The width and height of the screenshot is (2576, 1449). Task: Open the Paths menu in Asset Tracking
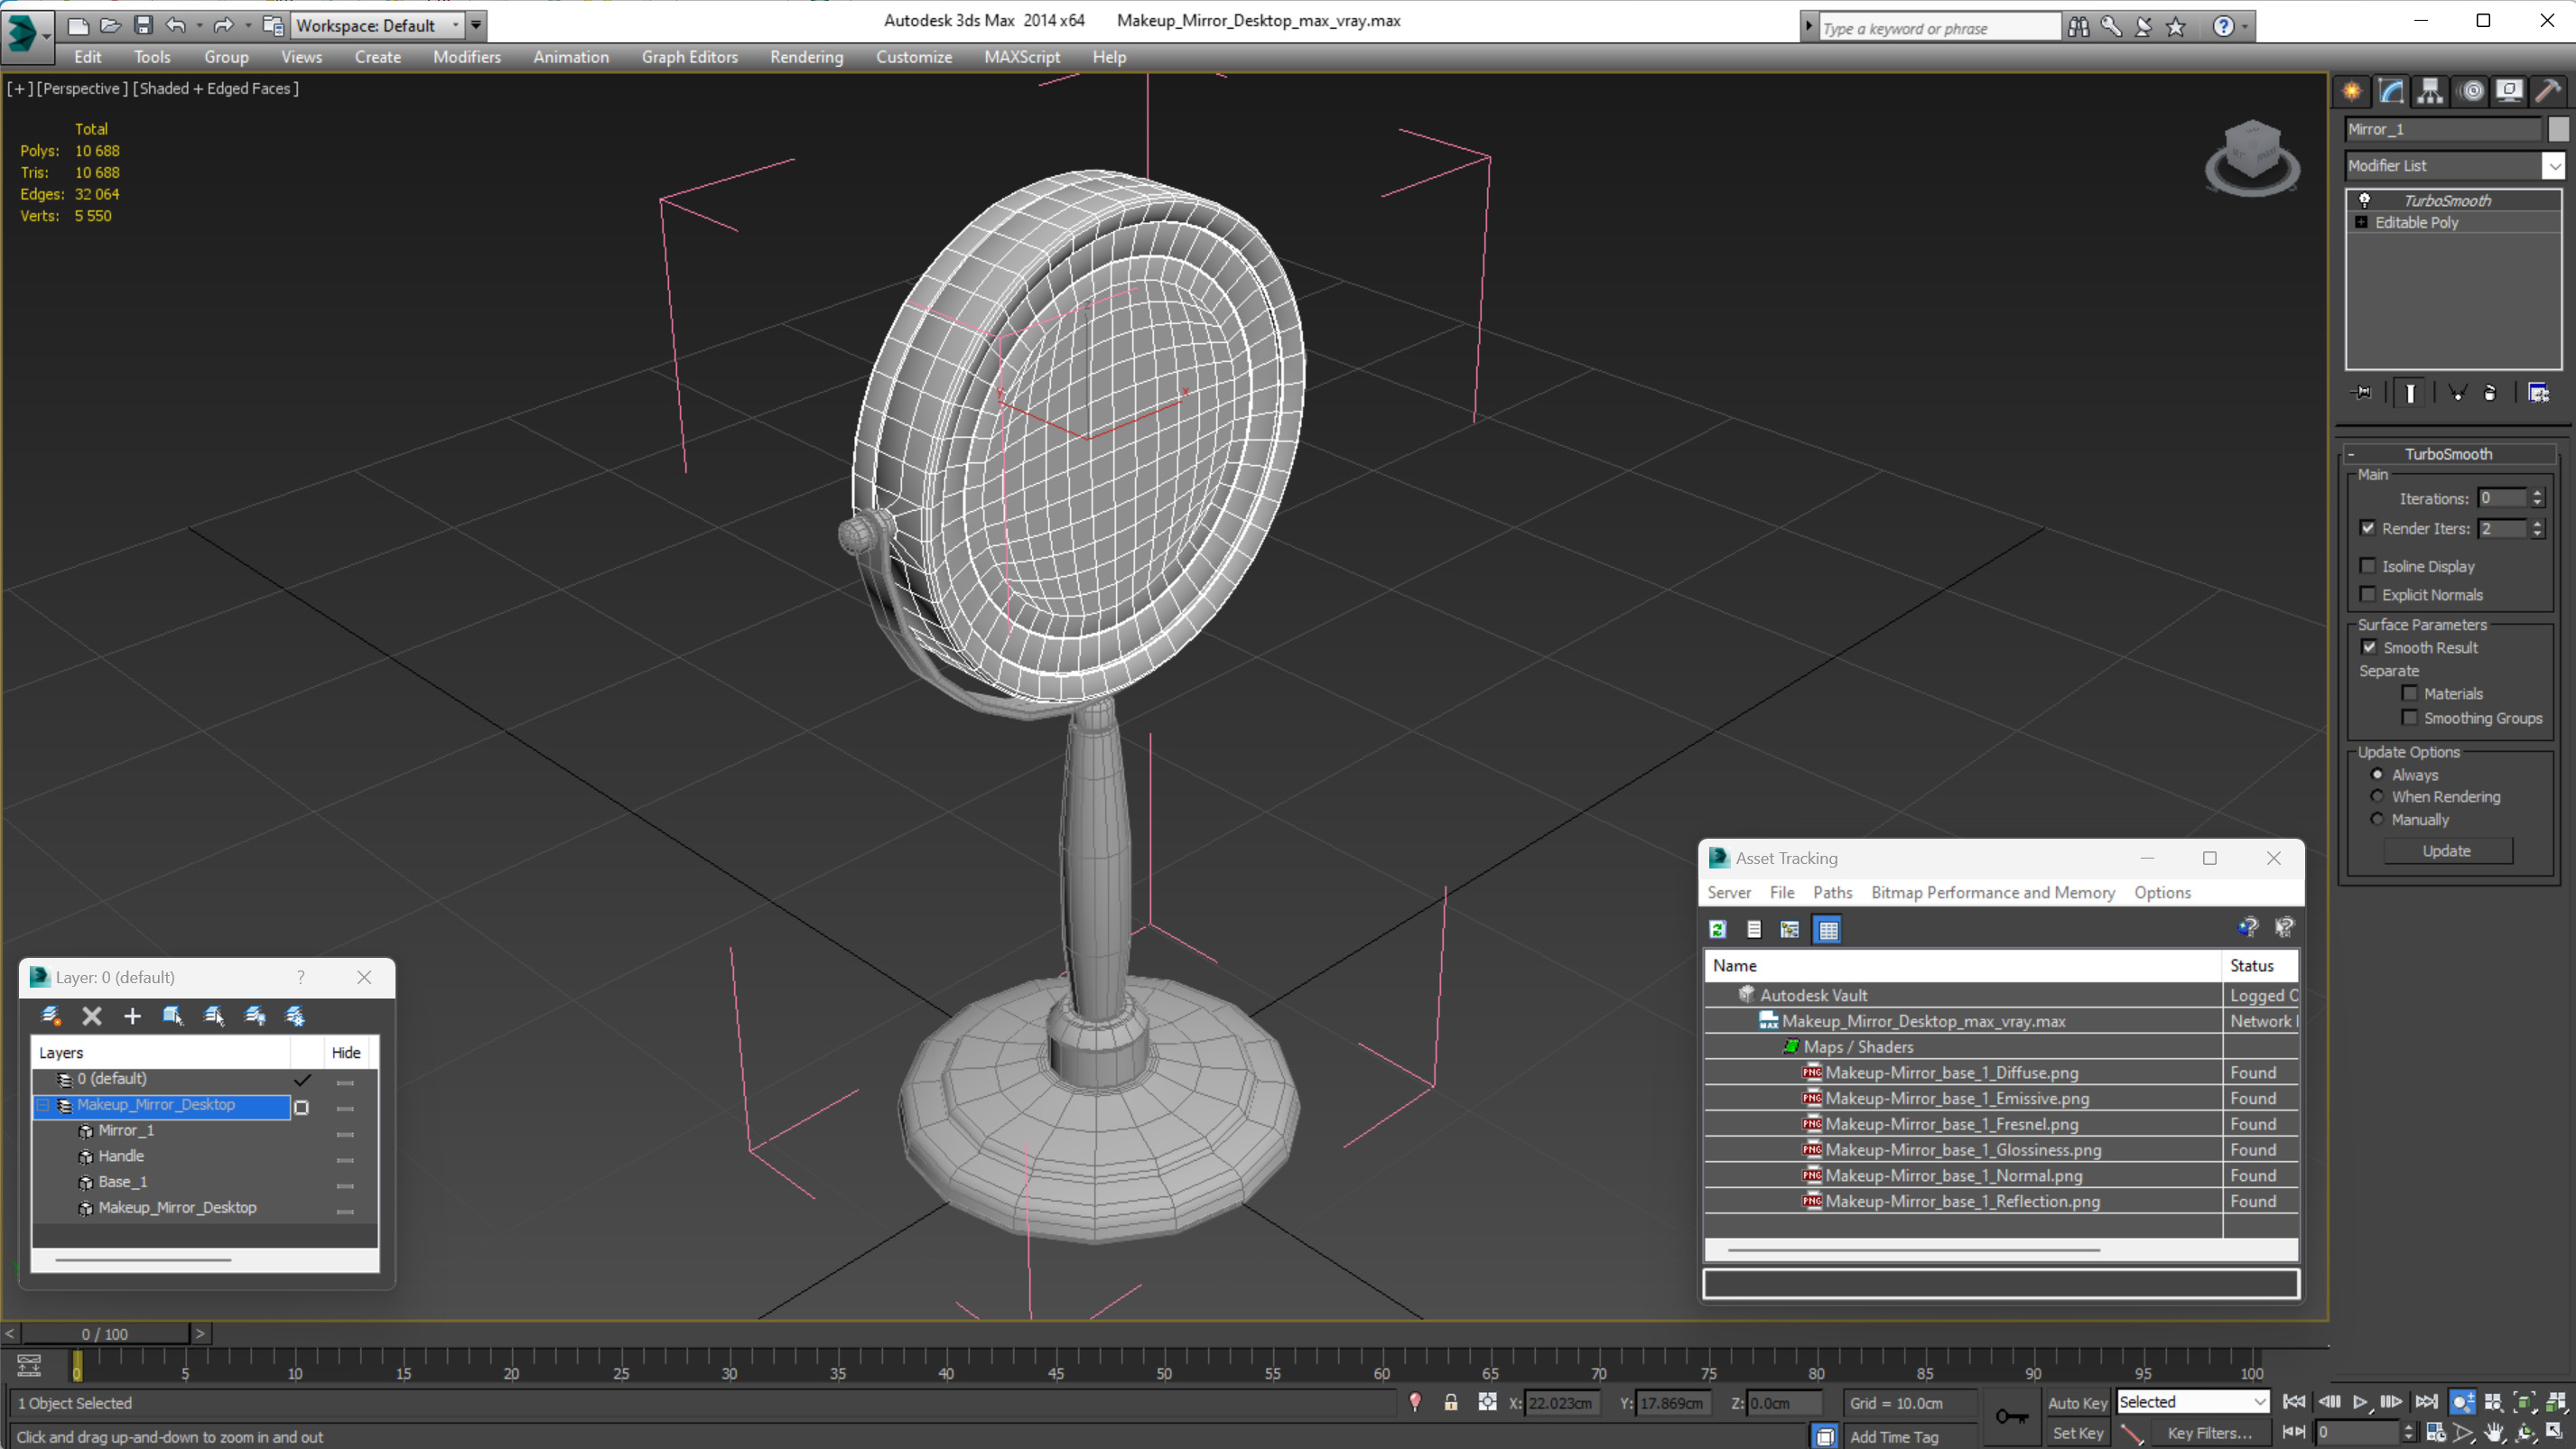[x=1832, y=893]
